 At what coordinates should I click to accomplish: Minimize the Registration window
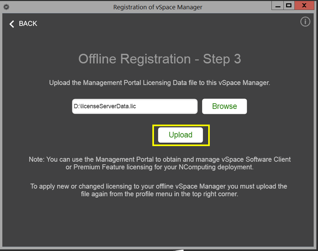pos(278,6)
